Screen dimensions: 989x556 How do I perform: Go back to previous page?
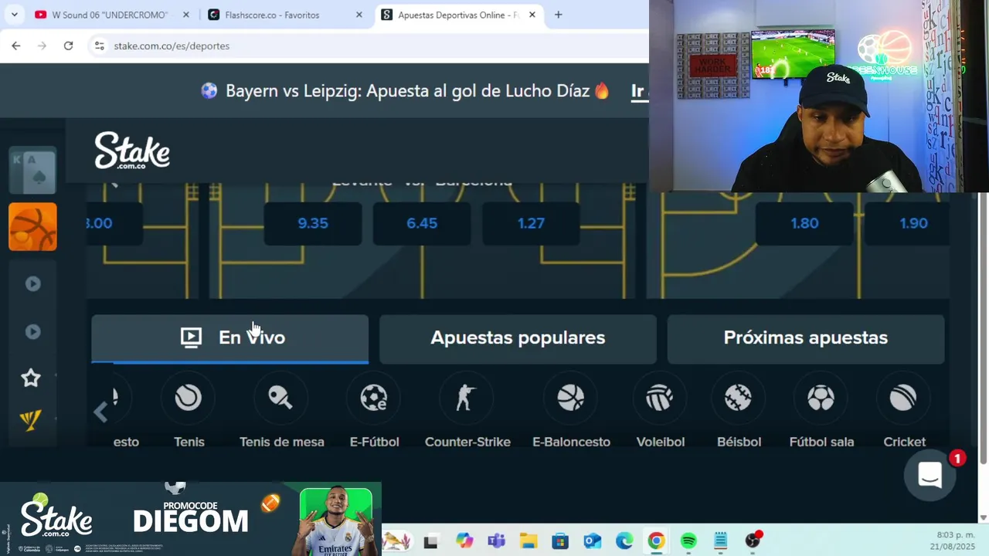point(16,46)
